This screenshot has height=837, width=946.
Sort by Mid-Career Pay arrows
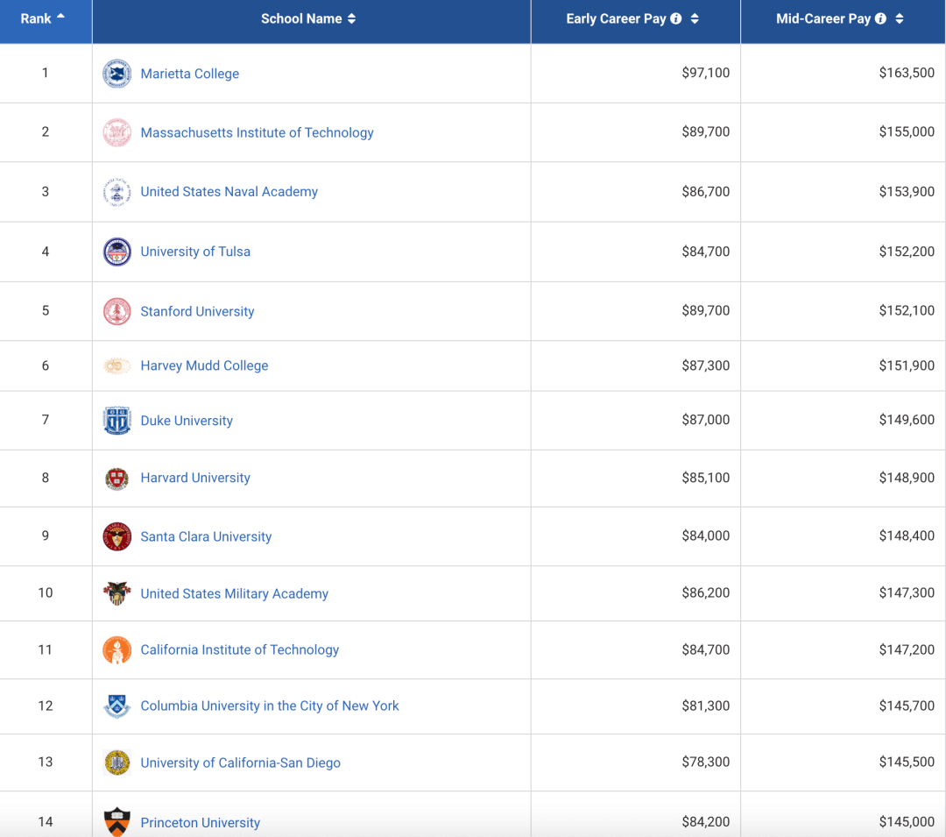(900, 18)
